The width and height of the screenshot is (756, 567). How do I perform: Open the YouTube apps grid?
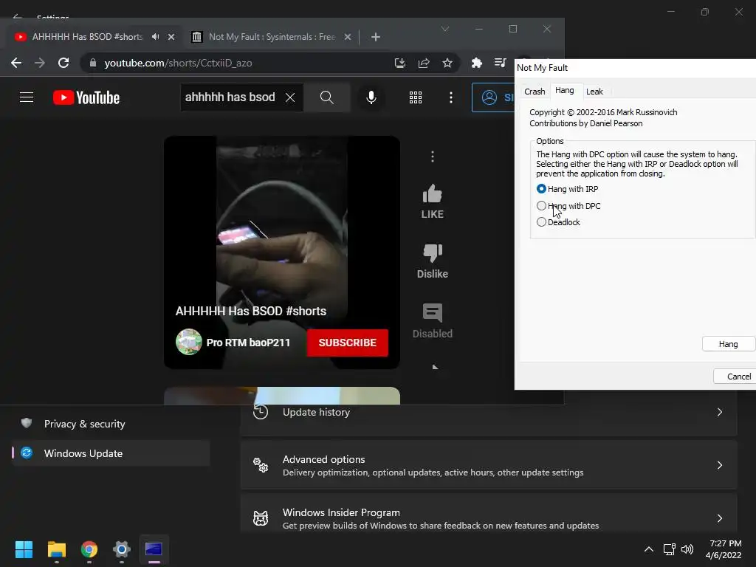tap(416, 97)
